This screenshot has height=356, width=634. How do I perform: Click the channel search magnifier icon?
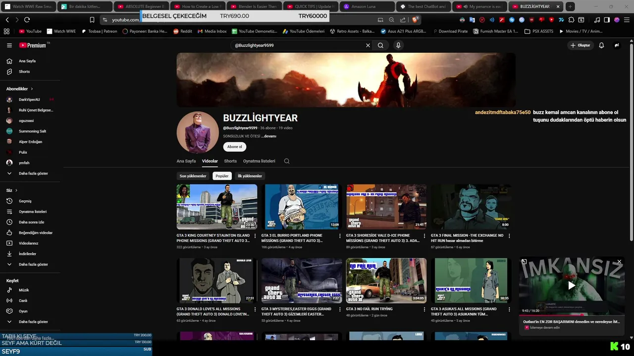[287, 161]
